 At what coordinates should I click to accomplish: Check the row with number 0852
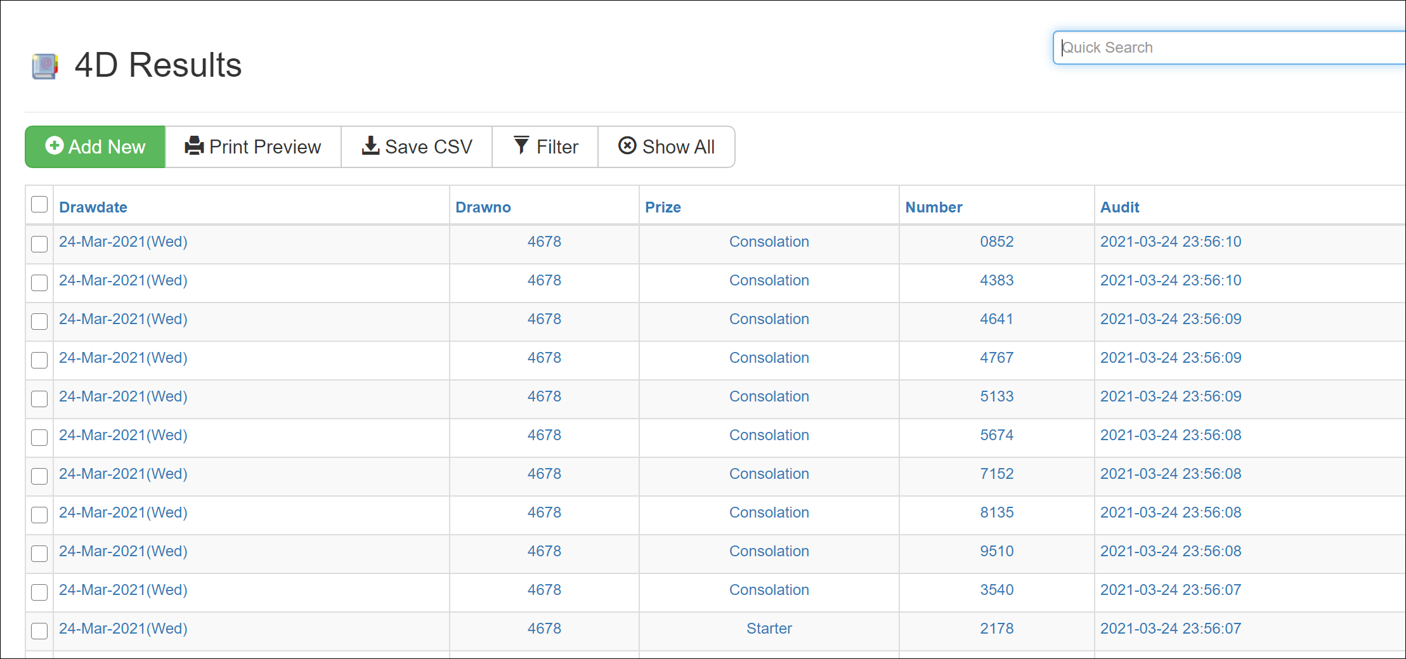(x=39, y=244)
